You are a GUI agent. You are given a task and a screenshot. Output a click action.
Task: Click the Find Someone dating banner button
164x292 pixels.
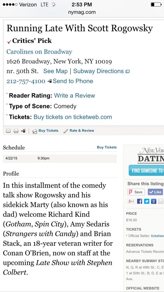(x=146, y=171)
